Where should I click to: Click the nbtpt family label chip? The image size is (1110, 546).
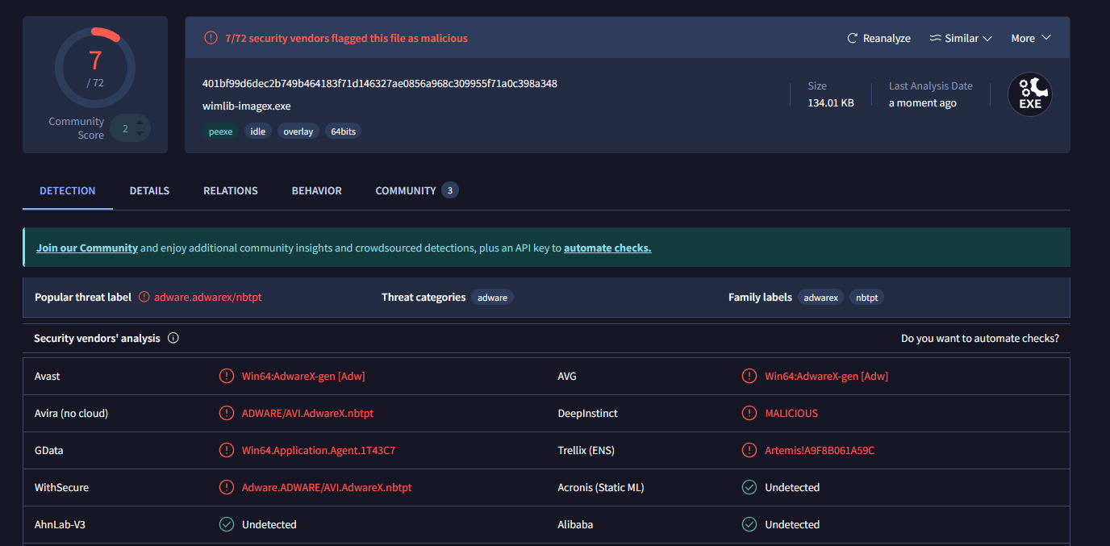tap(867, 298)
